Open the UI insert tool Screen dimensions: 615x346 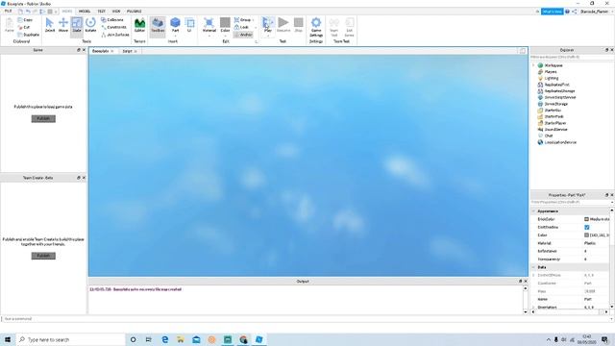(x=189, y=25)
